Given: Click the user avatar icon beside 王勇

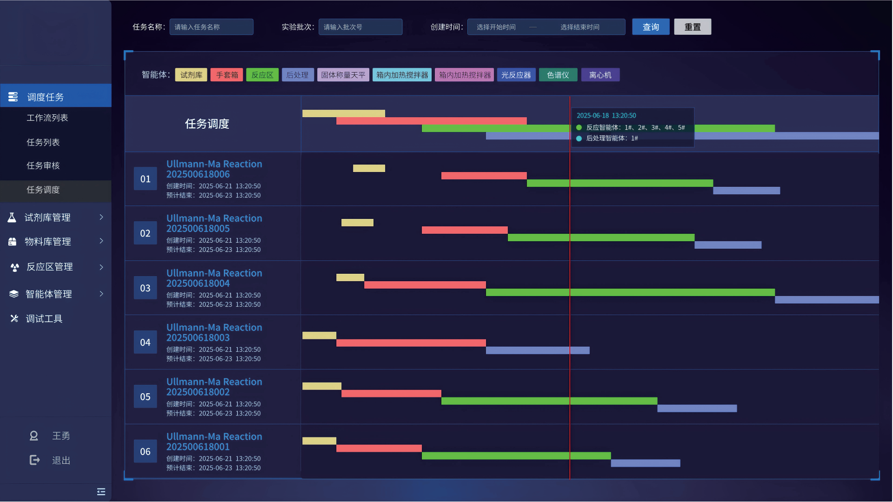Looking at the screenshot, I should point(34,436).
